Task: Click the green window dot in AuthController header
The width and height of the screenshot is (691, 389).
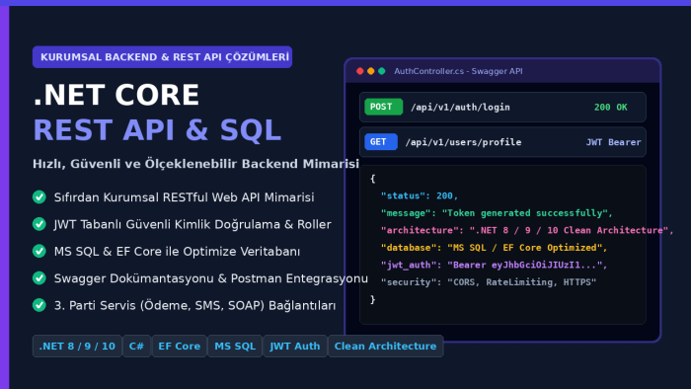Action: point(382,71)
